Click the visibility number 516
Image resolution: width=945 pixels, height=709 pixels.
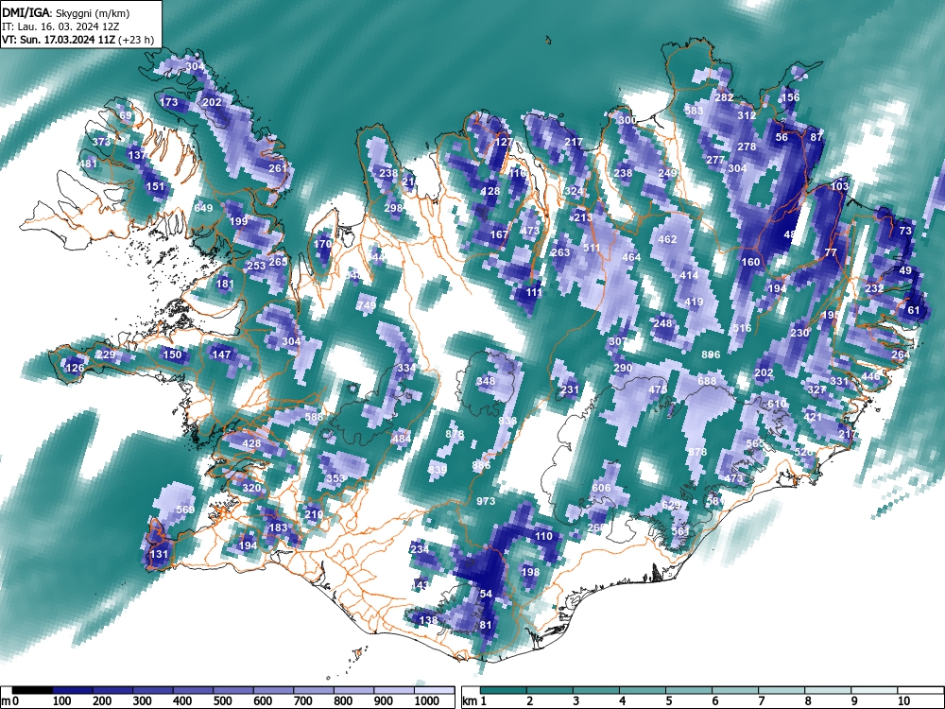[743, 328]
